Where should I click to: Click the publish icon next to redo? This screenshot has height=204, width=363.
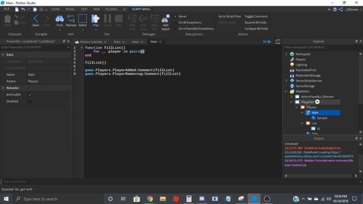[x=35, y=9]
